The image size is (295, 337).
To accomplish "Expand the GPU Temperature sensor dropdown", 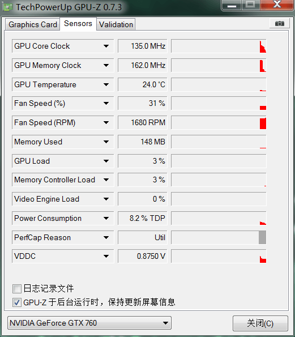I will [106, 84].
